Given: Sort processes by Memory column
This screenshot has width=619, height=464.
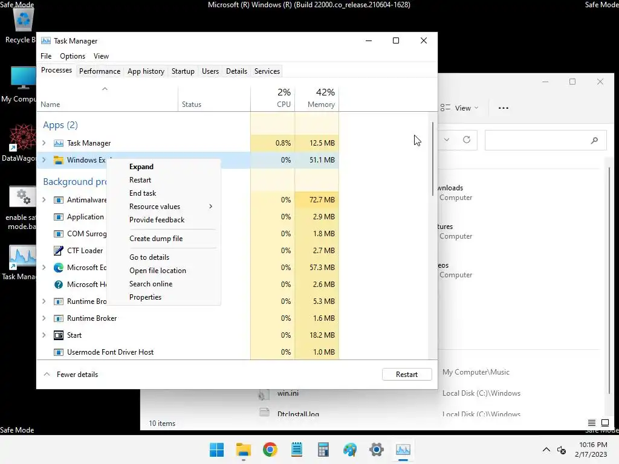Looking at the screenshot, I should point(317,98).
